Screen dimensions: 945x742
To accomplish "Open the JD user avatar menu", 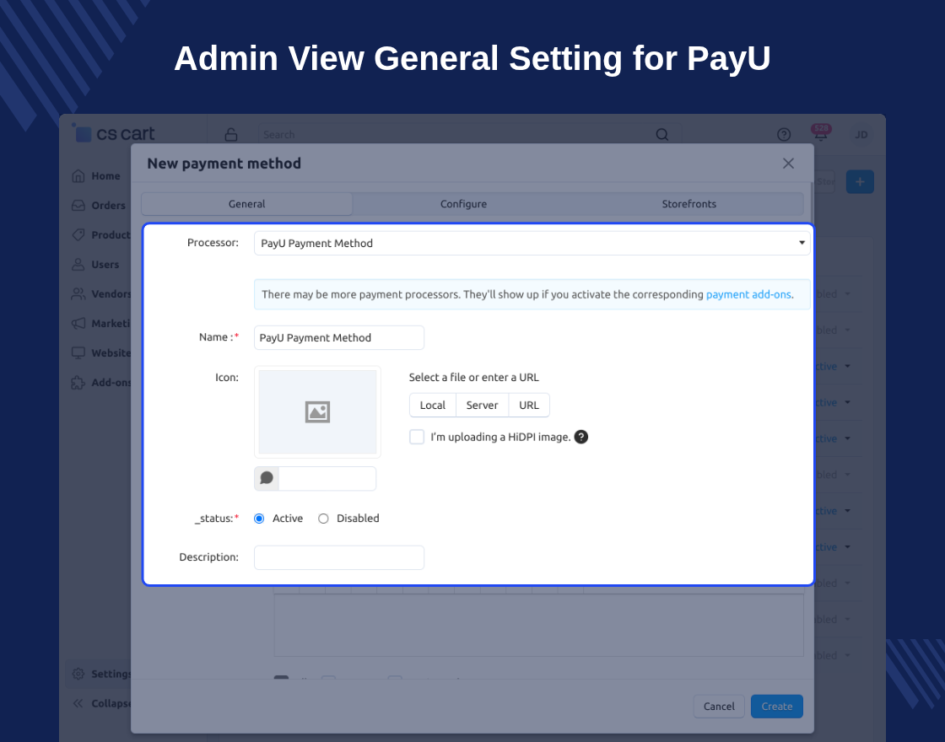I will [x=861, y=134].
